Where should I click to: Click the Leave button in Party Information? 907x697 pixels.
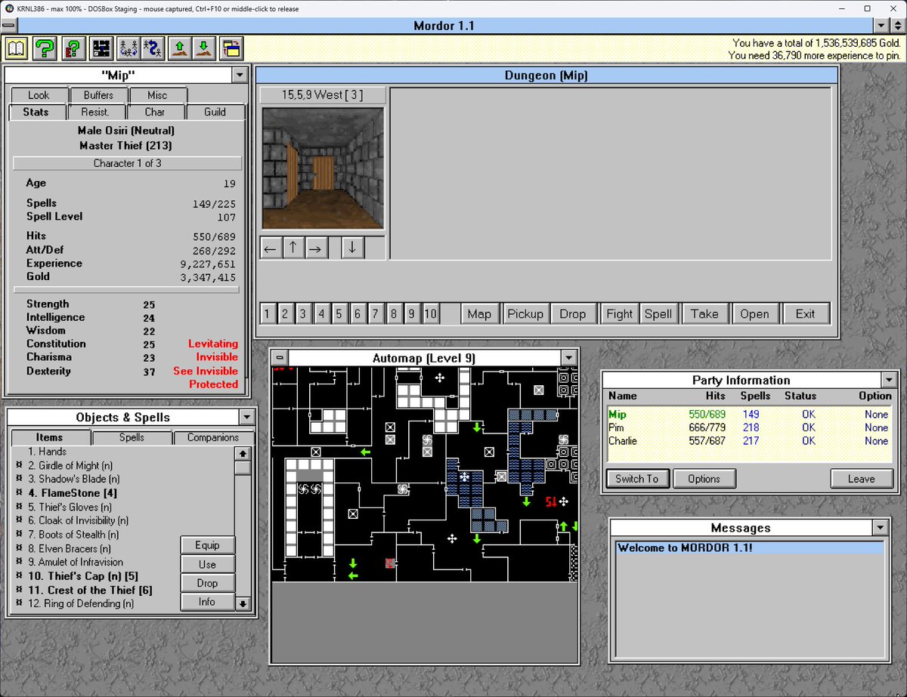[862, 479]
